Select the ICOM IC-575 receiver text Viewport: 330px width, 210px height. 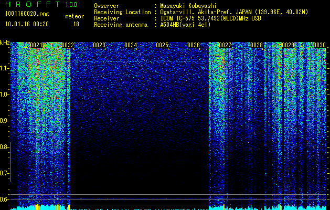tap(210, 18)
